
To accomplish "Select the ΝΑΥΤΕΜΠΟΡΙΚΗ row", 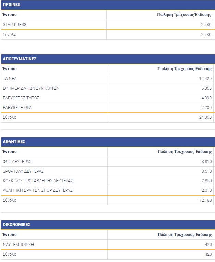I will click(18, 244).
